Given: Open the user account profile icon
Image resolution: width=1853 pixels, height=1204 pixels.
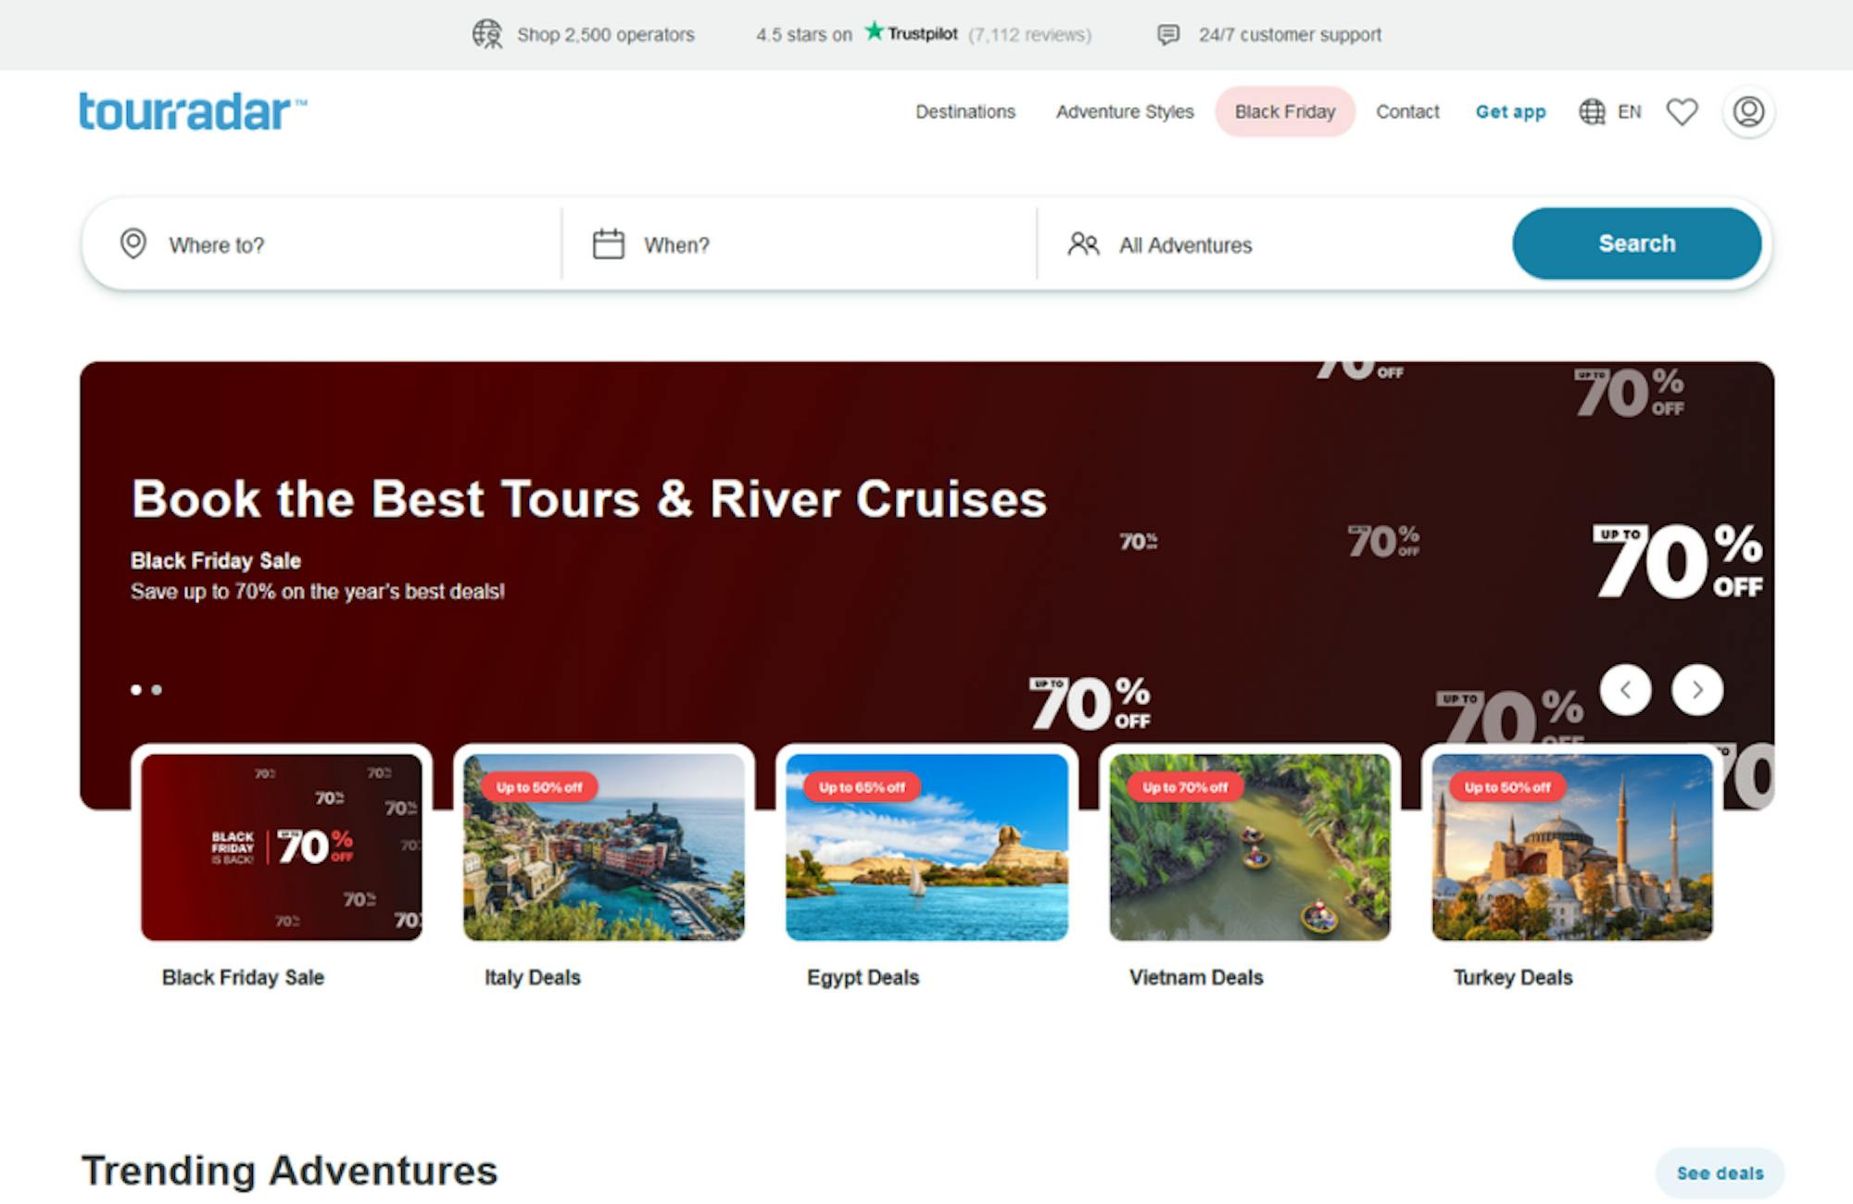Looking at the screenshot, I should (x=1747, y=112).
